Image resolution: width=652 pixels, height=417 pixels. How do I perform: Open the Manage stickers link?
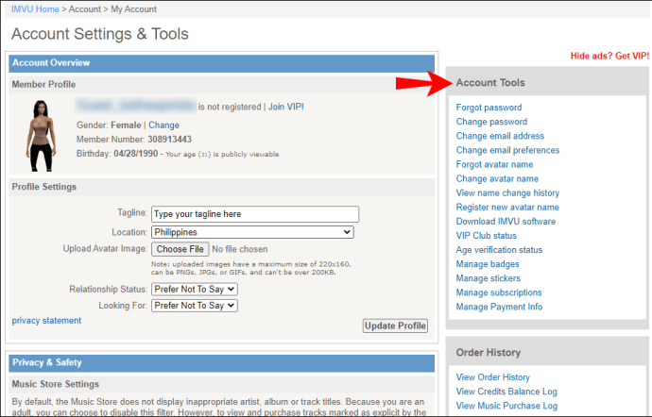[x=489, y=278]
